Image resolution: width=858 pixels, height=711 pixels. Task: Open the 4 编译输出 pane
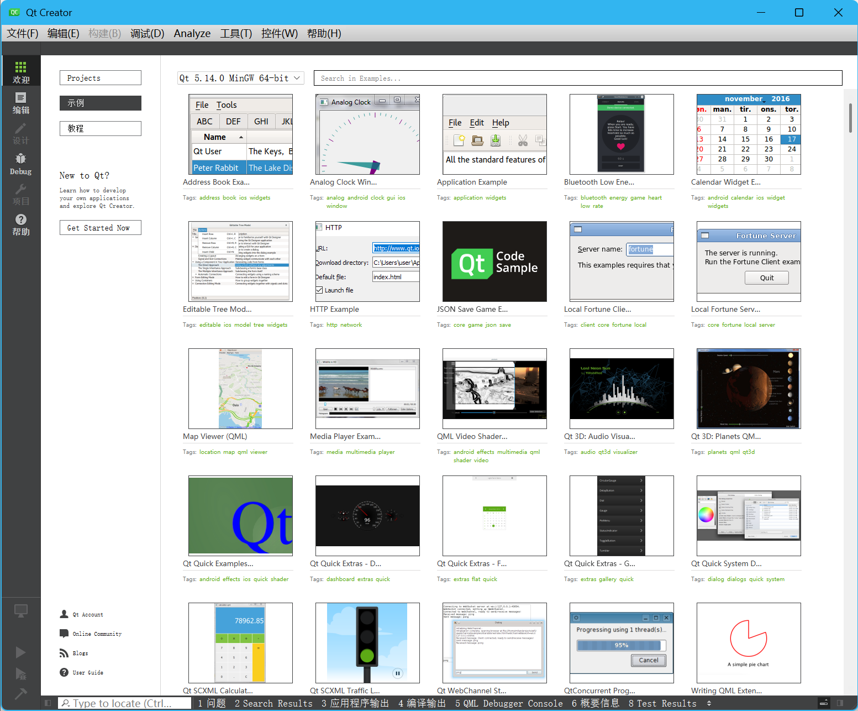(422, 703)
